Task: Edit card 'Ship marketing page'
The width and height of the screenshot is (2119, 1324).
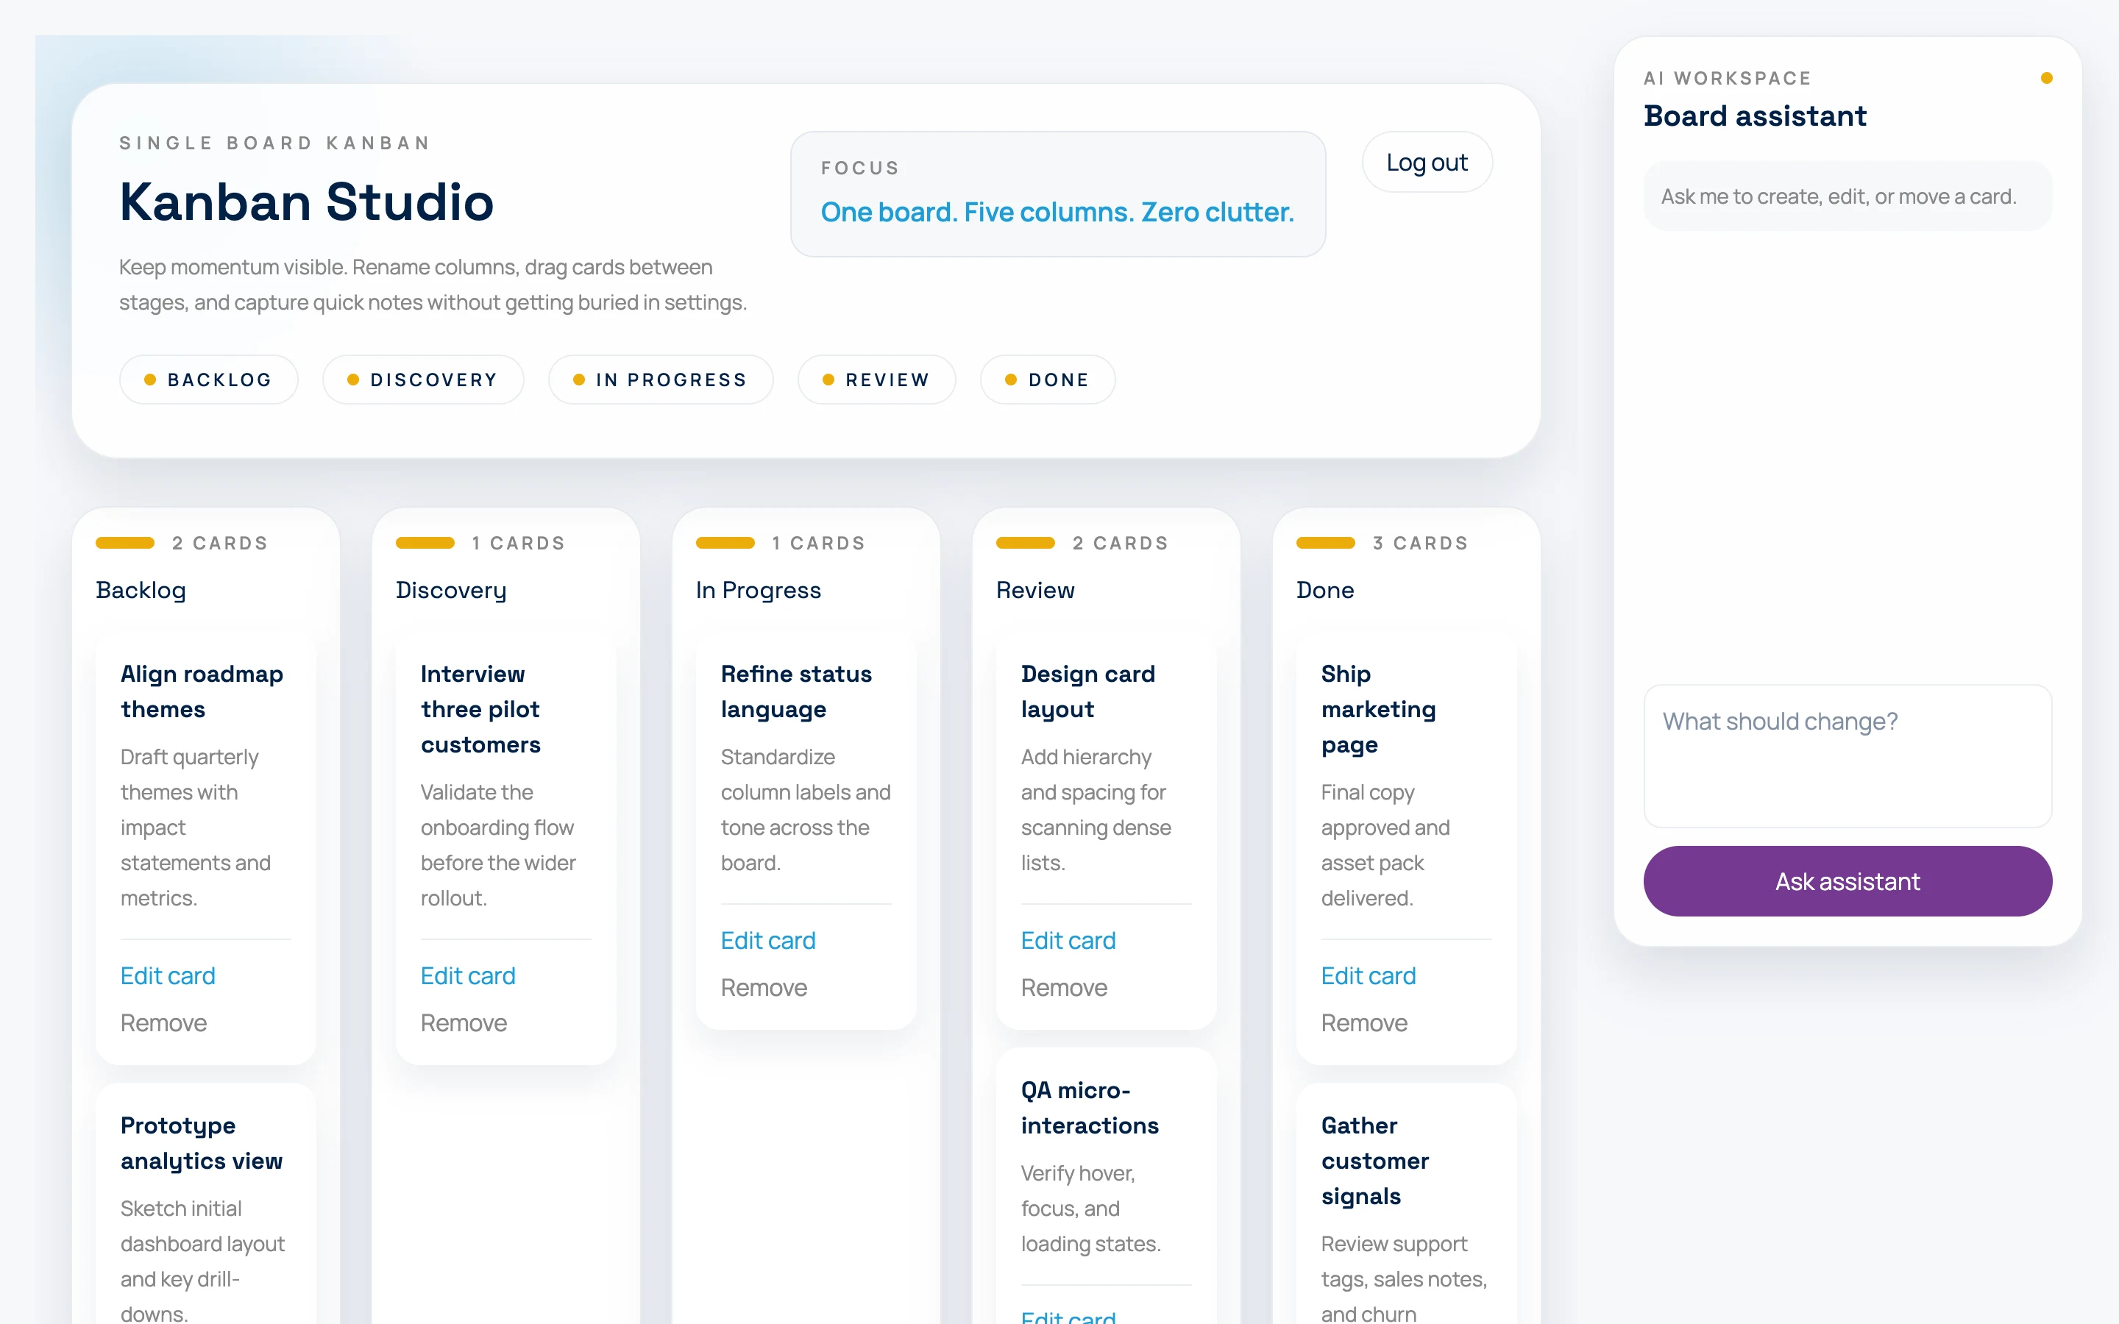Action: [x=1369, y=975]
